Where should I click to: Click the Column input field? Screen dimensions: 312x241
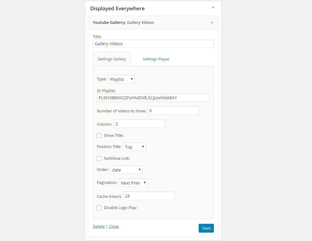[x=139, y=124]
